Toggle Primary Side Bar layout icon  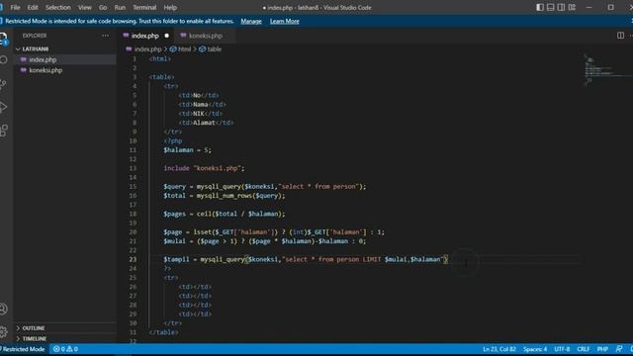tap(540, 7)
